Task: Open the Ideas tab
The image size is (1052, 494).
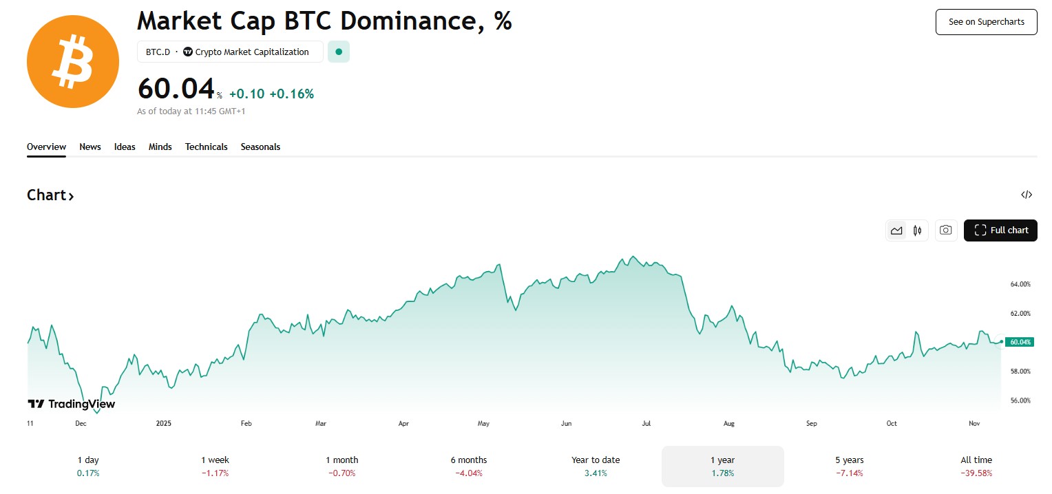Action: [x=125, y=147]
